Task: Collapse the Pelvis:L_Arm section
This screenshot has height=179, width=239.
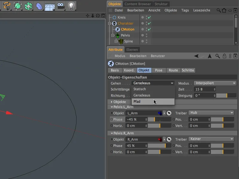Action: click(112, 107)
